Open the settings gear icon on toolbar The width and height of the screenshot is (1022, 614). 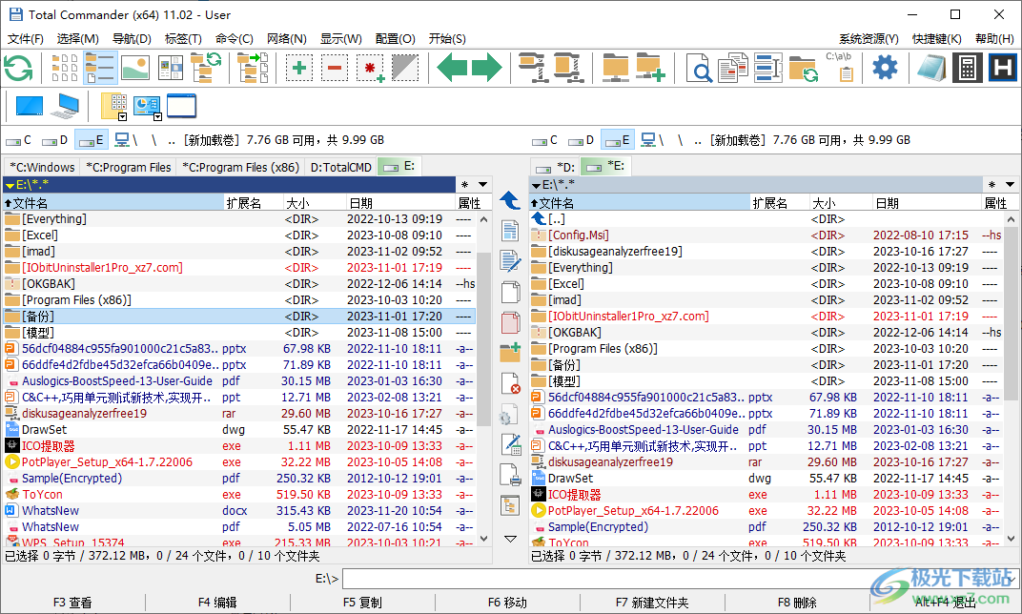(885, 68)
